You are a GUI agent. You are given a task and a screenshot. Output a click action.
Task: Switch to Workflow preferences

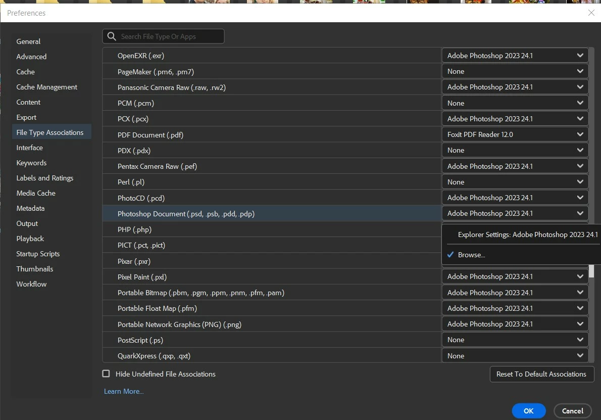(31, 284)
